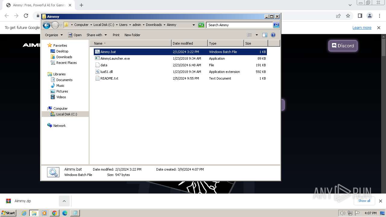Viewport: 386px width, 217px height.
Task: Expand view options dropdown arrow
Action: tap(257, 35)
